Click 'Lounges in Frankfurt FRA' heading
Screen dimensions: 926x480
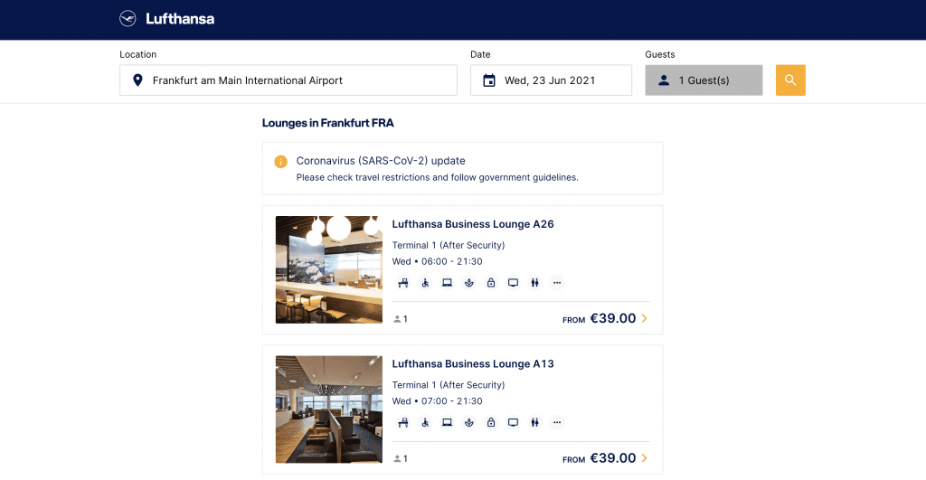(x=327, y=124)
